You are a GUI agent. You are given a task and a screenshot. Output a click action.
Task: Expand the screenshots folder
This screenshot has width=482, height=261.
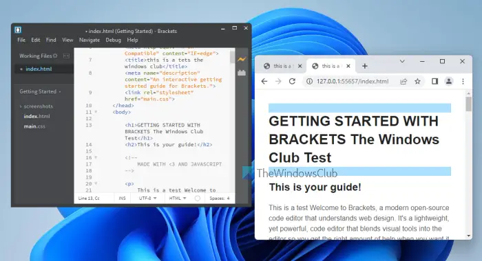tap(36, 106)
